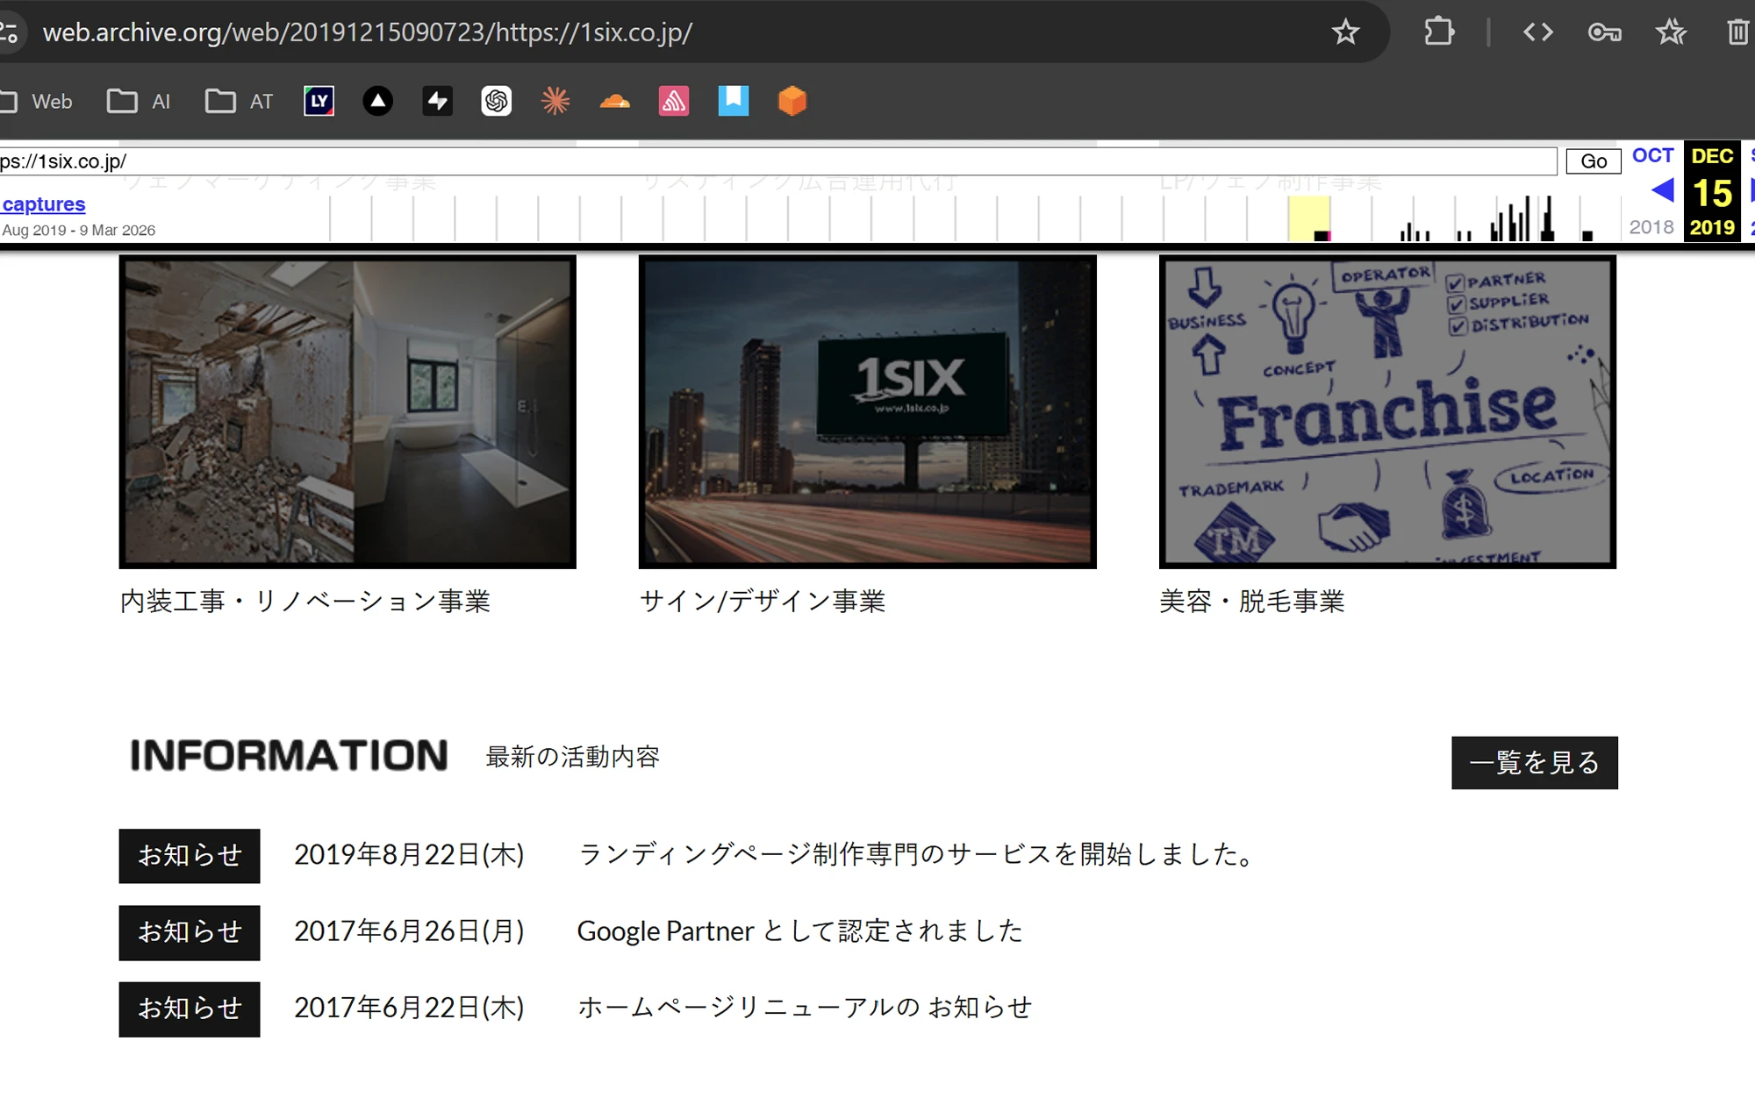
Task: Open 内装工事・リノベーション事業 link
Action: [304, 602]
